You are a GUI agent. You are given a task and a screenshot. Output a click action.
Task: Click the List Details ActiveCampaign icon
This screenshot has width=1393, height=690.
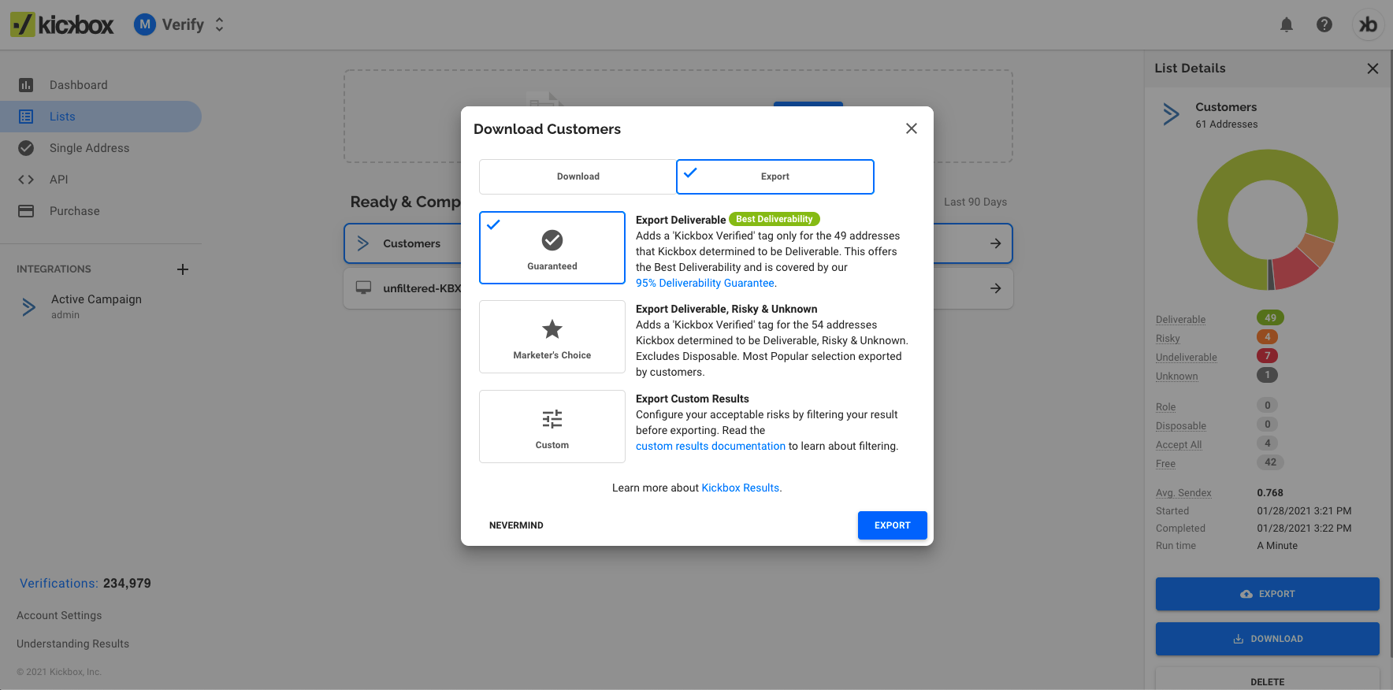pos(1172,114)
